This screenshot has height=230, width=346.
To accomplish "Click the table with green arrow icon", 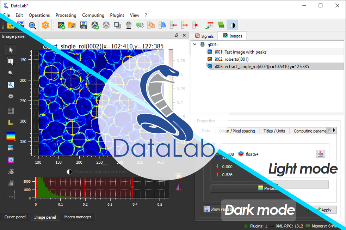I will click(209, 25).
